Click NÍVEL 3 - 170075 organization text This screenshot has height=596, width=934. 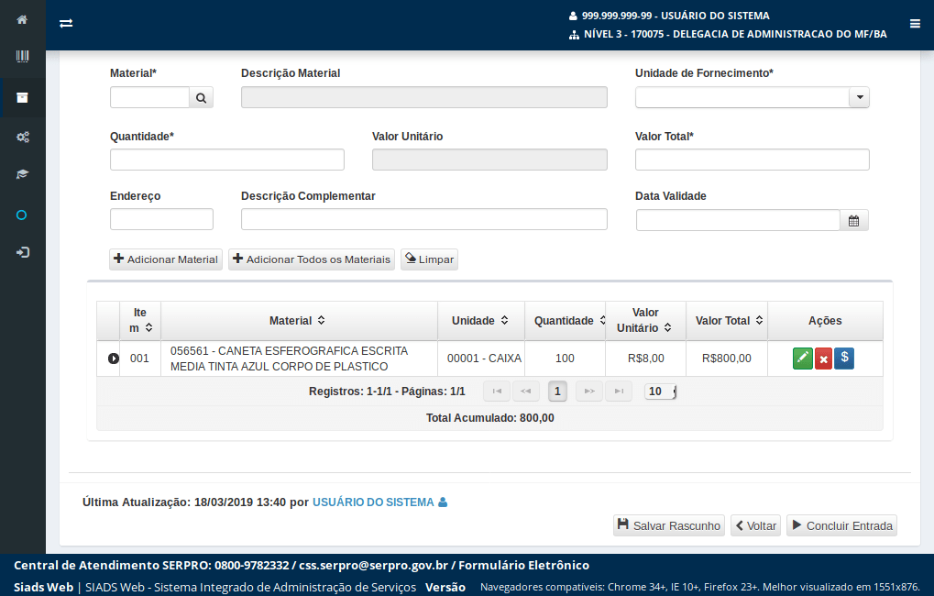click(x=736, y=34)
